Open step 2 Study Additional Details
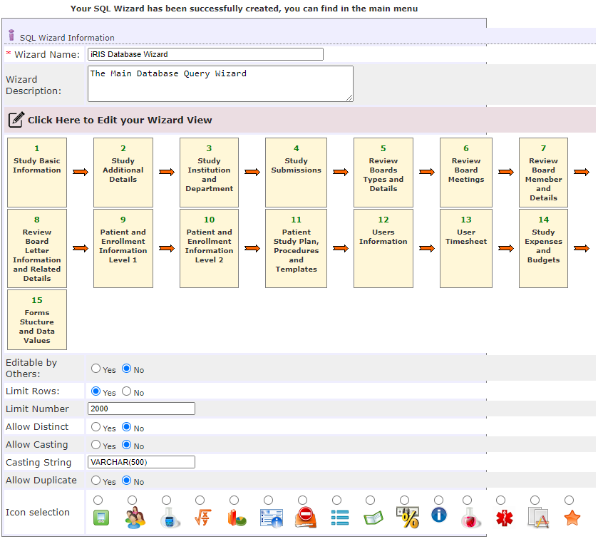Screen dimensions: 603x539 click(123, 173)
